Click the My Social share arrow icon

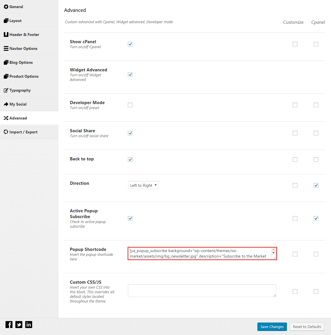pos(6,104)
